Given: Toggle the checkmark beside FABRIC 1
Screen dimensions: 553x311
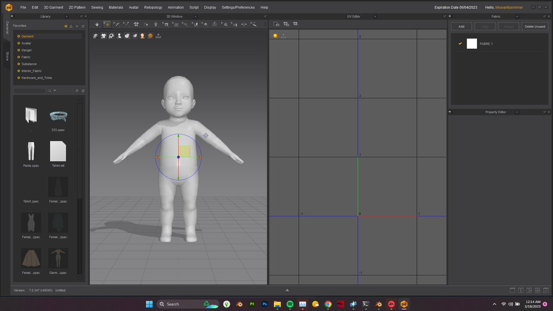Looking at the screenshot, I should click(x=460, y=43).
